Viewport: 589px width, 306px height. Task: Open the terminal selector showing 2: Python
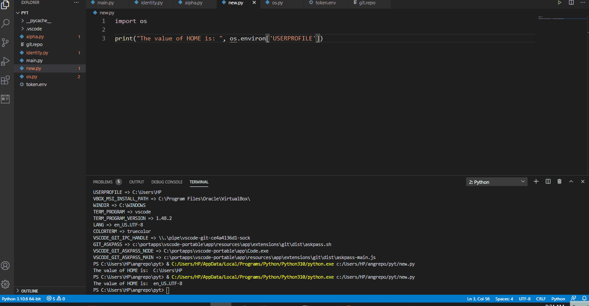coord(496,181)
